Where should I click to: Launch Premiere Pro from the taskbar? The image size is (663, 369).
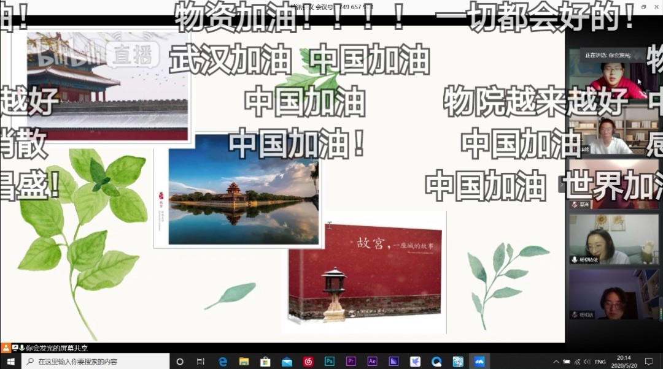tap(351, 362)
